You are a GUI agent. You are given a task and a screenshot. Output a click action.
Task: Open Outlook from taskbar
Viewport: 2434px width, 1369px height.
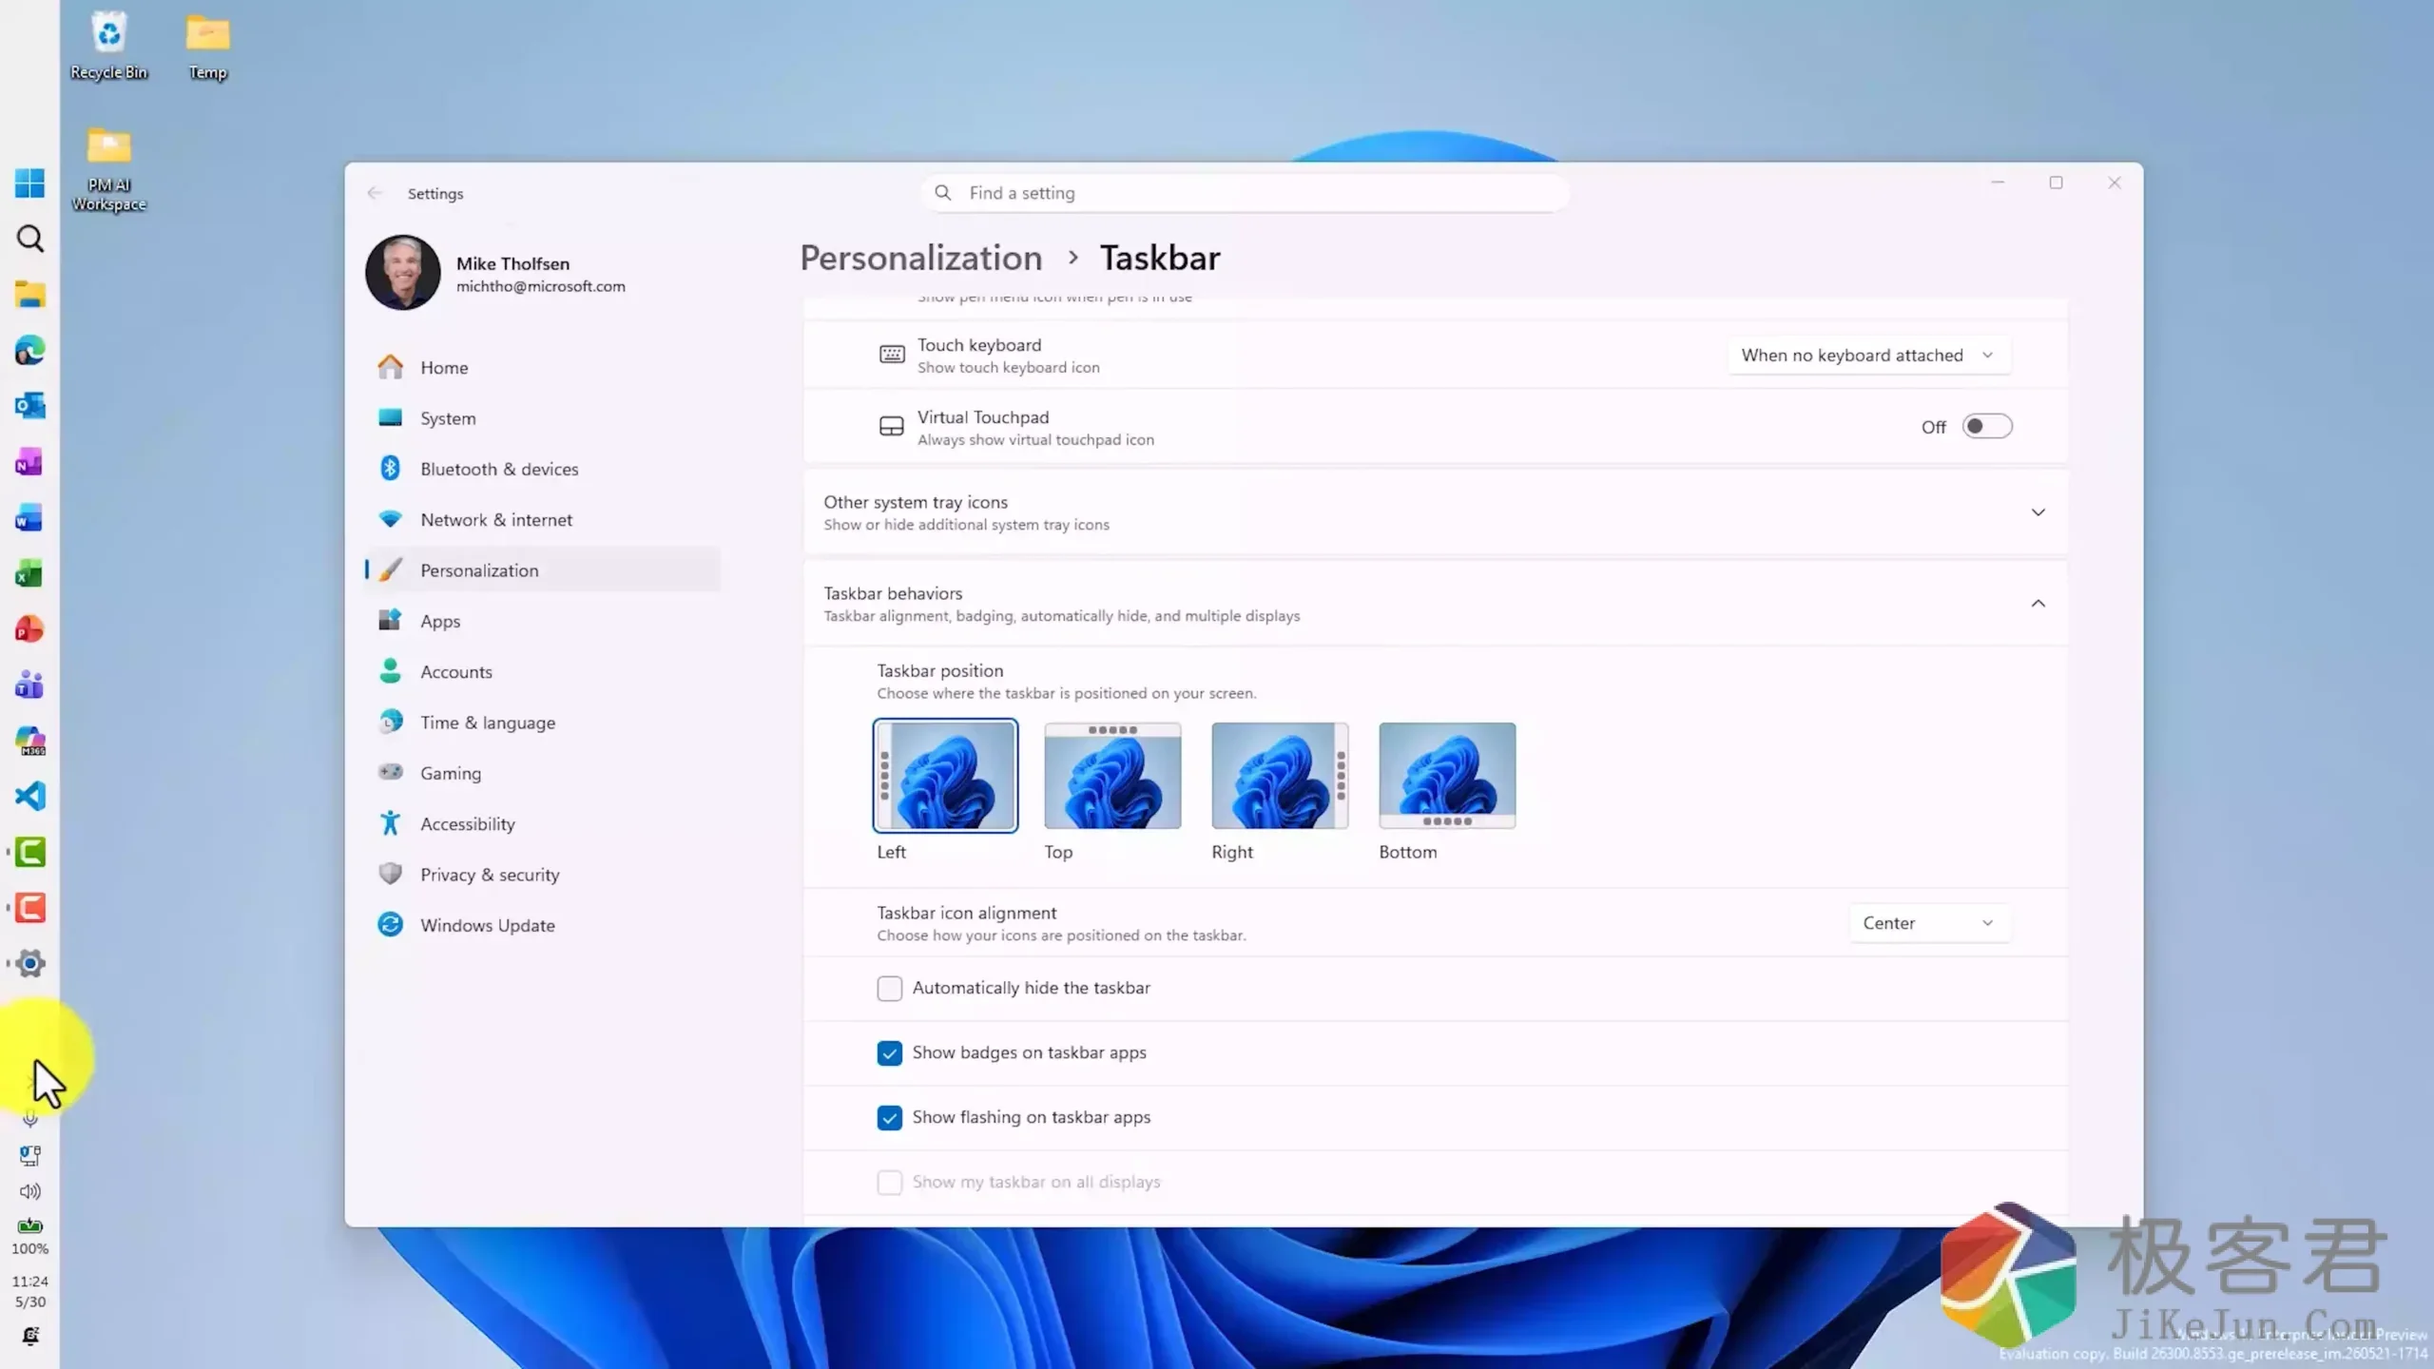point(29,406)
